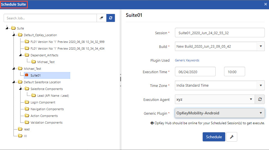The width and height of the screenshot is (269, 150).
Task: Open the Execution Agent xyz dropdown
Action: tap(215, 99)
